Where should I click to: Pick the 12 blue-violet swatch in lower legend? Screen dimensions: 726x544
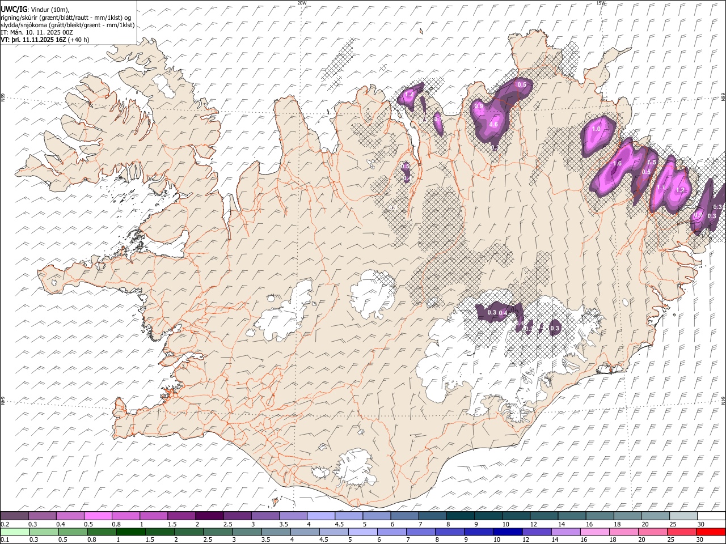(537, 532)
